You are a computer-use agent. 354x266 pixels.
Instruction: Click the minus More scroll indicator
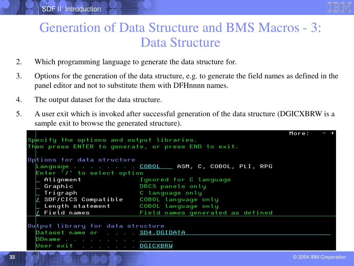point(324,133)
